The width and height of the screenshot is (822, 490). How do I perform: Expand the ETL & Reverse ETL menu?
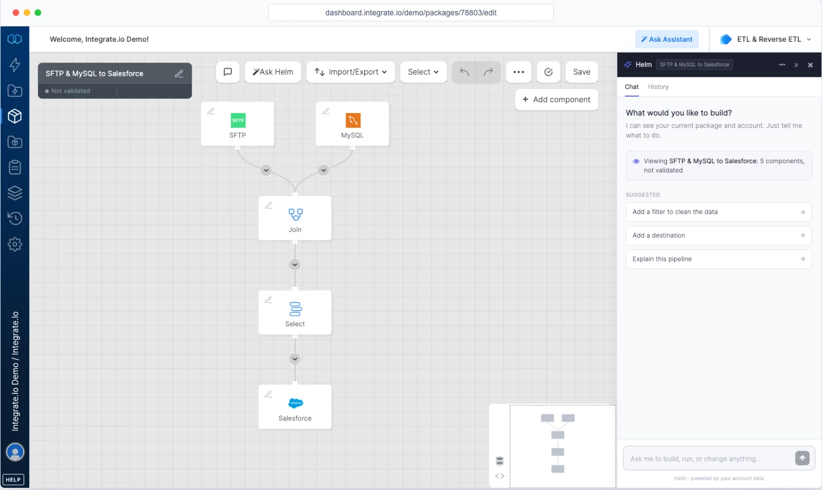point(765,39)
